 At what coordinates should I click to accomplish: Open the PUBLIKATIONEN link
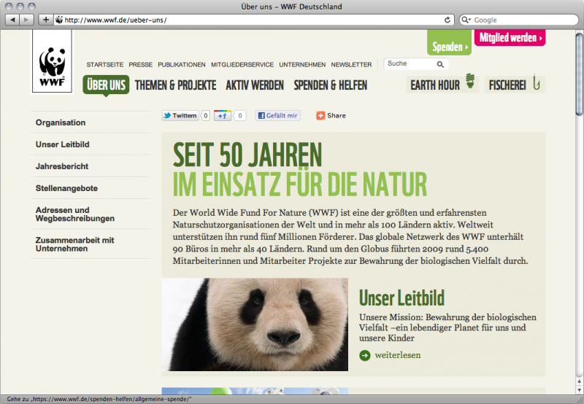point(181,65)
